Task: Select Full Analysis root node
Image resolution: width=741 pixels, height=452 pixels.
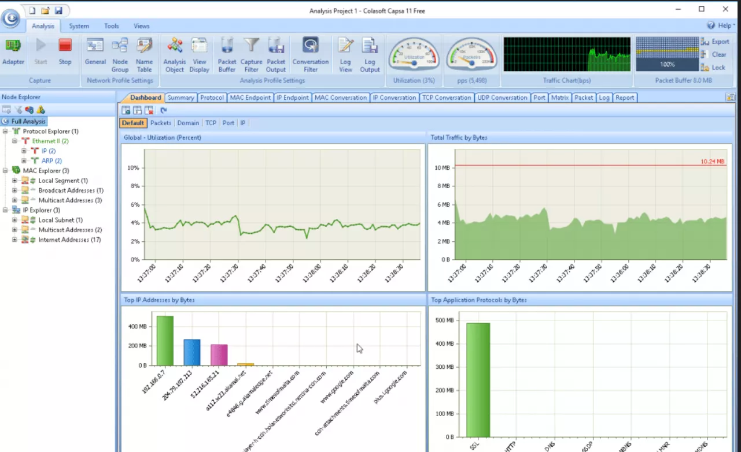Action: 24,121
